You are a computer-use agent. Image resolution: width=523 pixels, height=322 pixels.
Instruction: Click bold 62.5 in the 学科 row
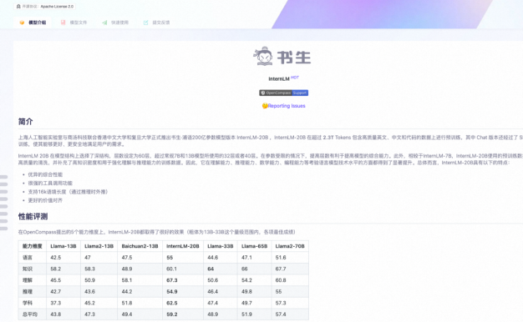[x=172, y=303]
